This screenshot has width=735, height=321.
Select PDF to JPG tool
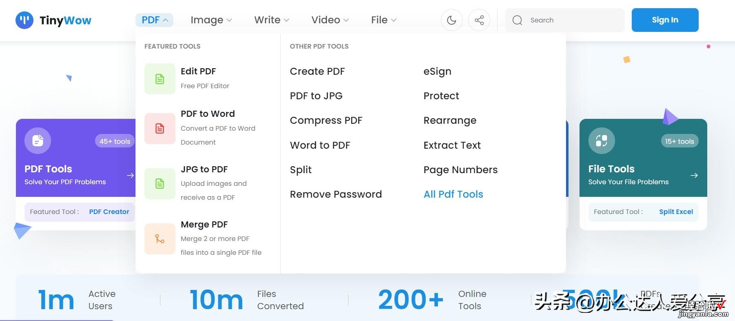[x=316, y=96]
